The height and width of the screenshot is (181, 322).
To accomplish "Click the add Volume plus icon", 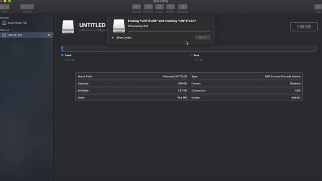I will (24, 7).
